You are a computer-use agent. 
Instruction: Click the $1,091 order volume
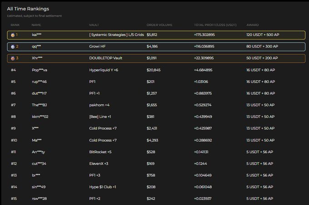click(x=151, y=58)
